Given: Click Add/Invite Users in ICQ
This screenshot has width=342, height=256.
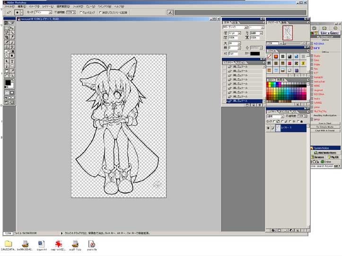Looking at the screenshot, I should click(325, 153).
